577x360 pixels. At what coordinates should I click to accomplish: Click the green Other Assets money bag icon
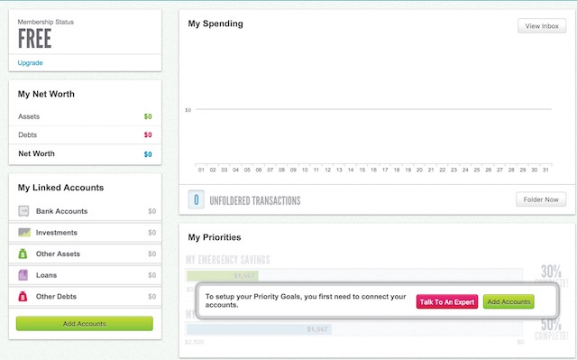click(23, 254)
